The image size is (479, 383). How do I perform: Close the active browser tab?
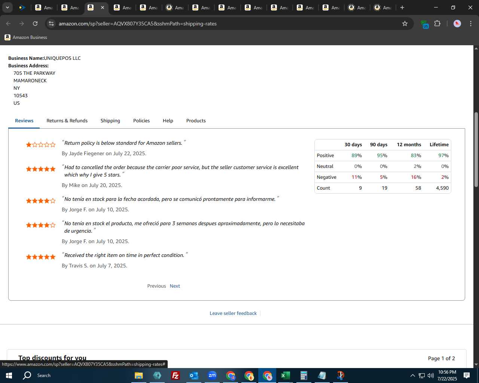click(x=102, y=7)
